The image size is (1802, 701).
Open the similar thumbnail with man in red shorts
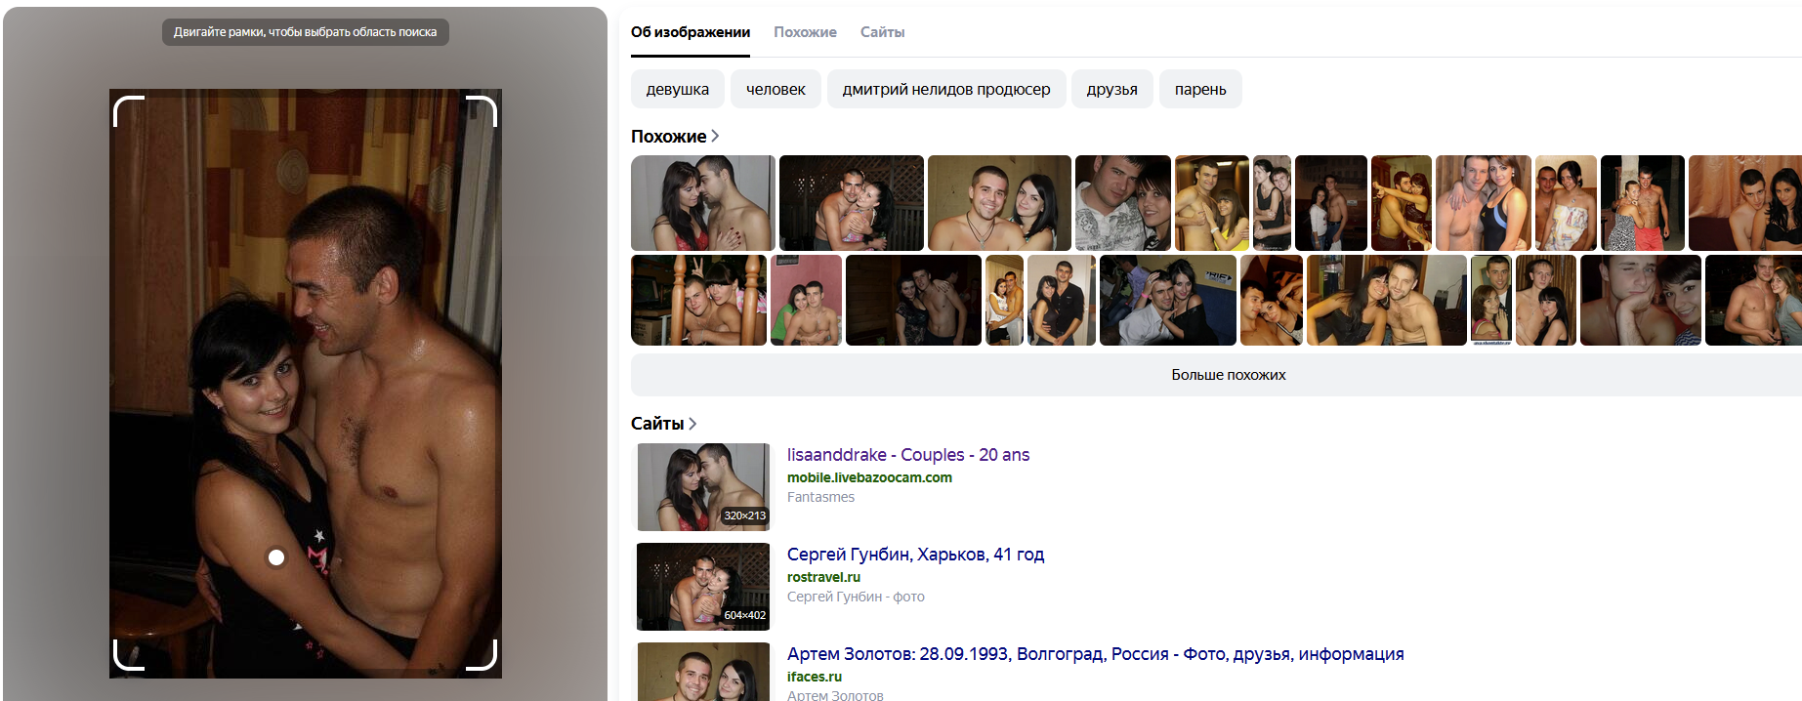[x=1643, y=203]
